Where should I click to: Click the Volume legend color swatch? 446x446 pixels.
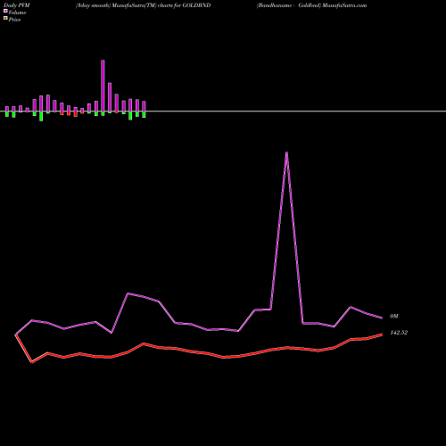(x=5, y=11)
